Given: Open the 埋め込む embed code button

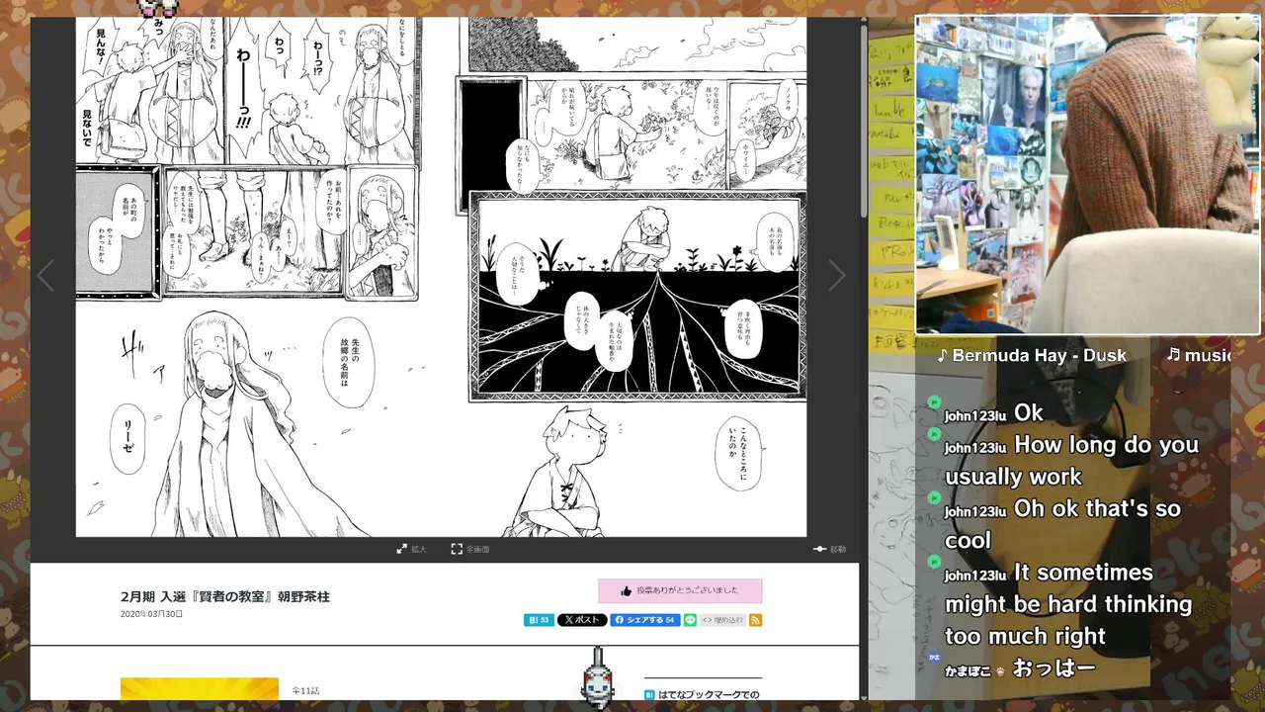Looking at the screenshot, I should coord(722,620).
